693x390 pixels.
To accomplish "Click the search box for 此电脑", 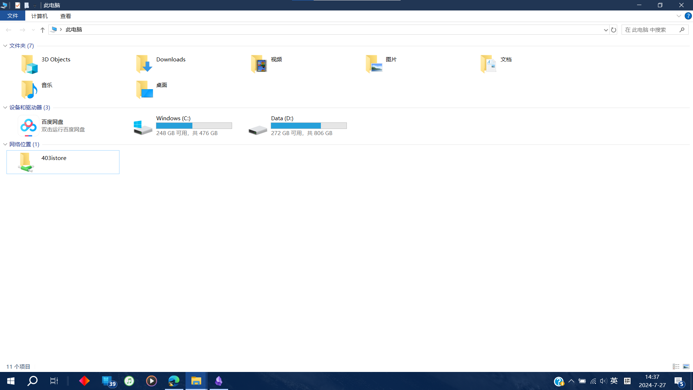I will tap(650, 30).
